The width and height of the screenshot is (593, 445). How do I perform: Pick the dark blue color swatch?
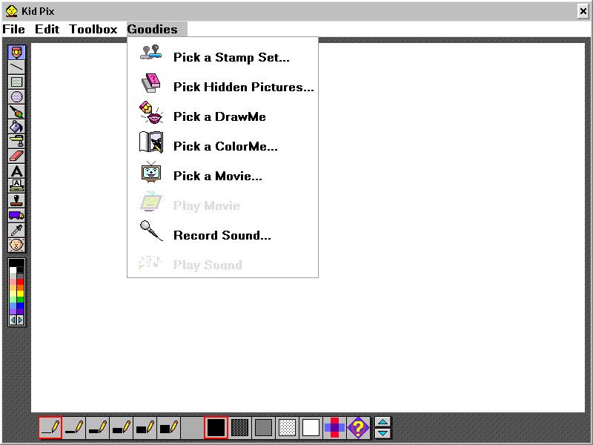coord(21,306)
